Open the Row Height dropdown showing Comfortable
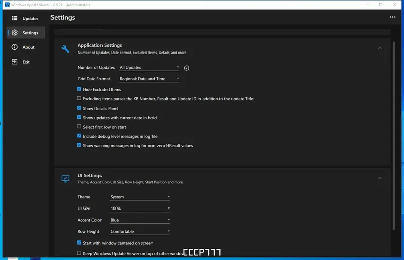404x260 pixels. 140,231
